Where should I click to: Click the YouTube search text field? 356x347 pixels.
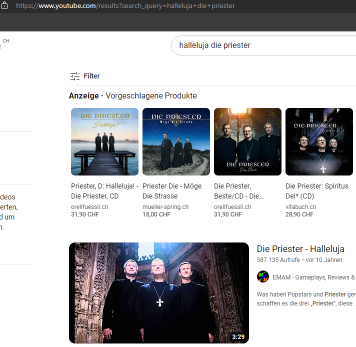click(260, 45)
